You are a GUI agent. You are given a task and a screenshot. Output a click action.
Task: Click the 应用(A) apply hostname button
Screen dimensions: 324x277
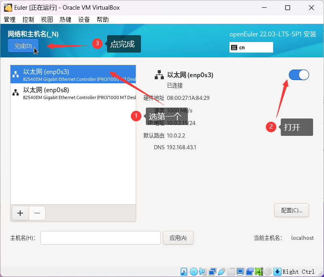[x=178, y=238]
